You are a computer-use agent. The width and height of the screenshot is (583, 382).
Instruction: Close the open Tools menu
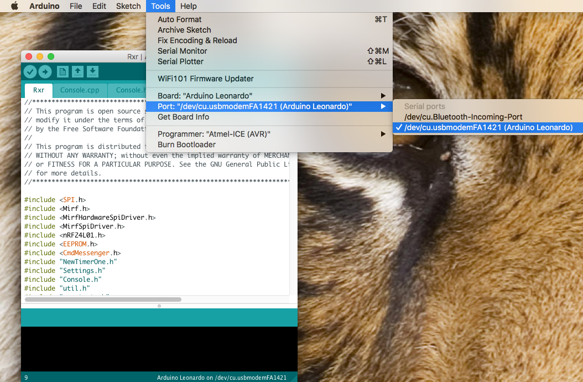click(160, 6)
